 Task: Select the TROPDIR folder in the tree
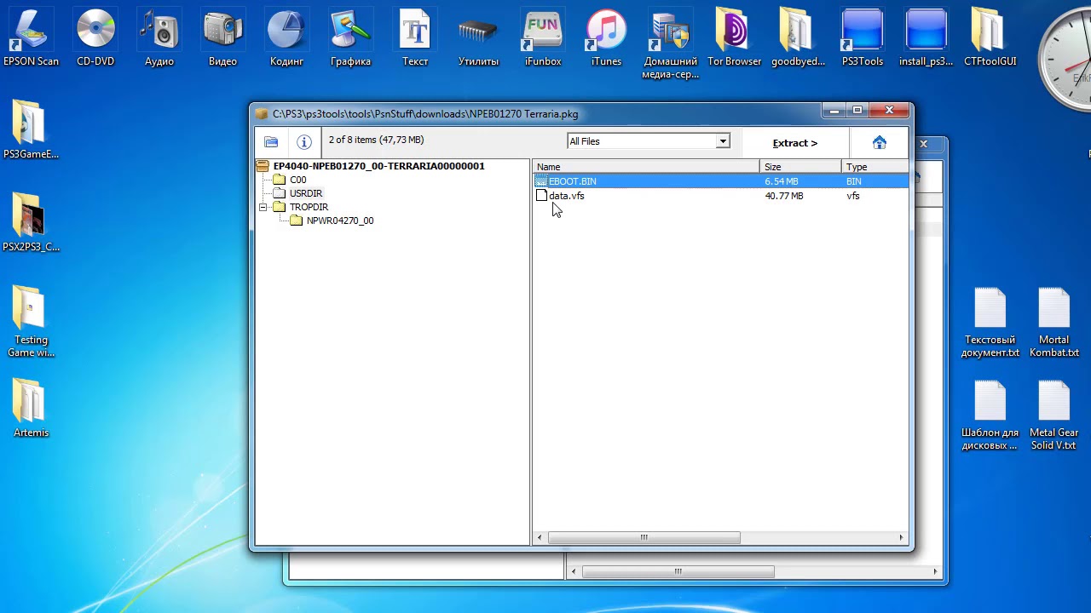(x=309, y=207)
